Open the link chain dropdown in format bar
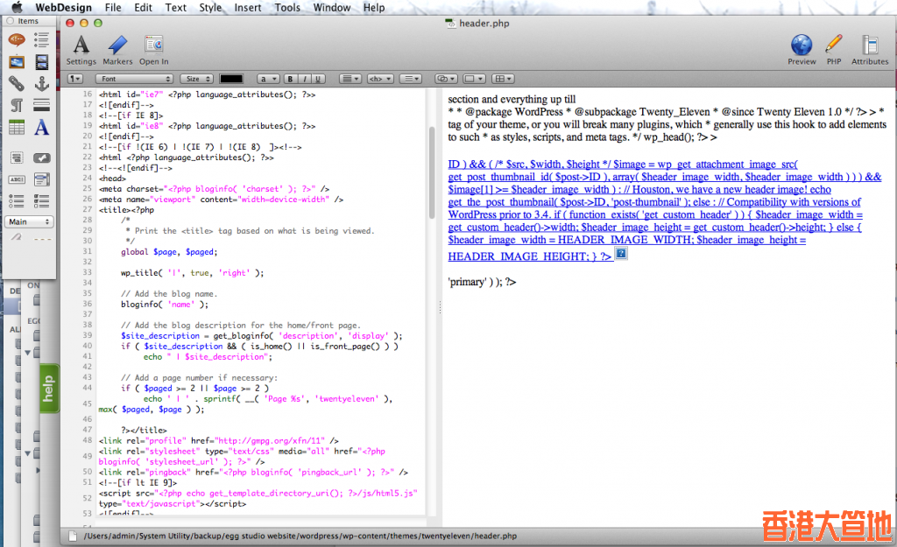 (x=446, y=79)
